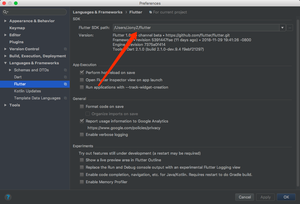
Task: Open the Flutter SDK path dropdown arrow
Action: coord(282,28)
